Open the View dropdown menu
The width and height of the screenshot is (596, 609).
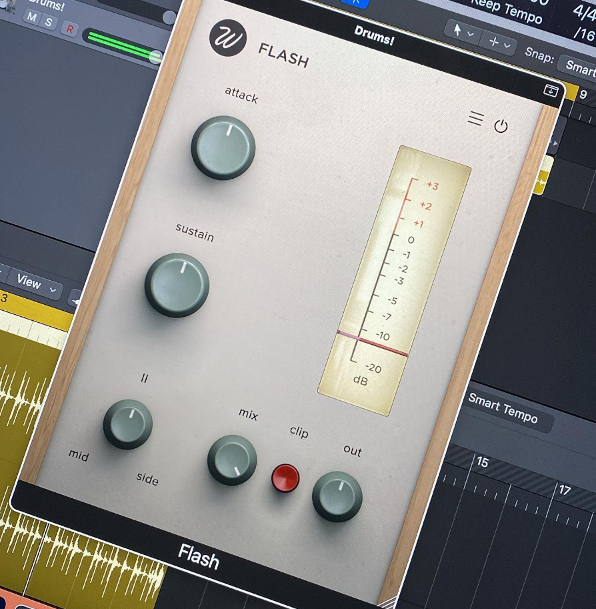point(36,284)
